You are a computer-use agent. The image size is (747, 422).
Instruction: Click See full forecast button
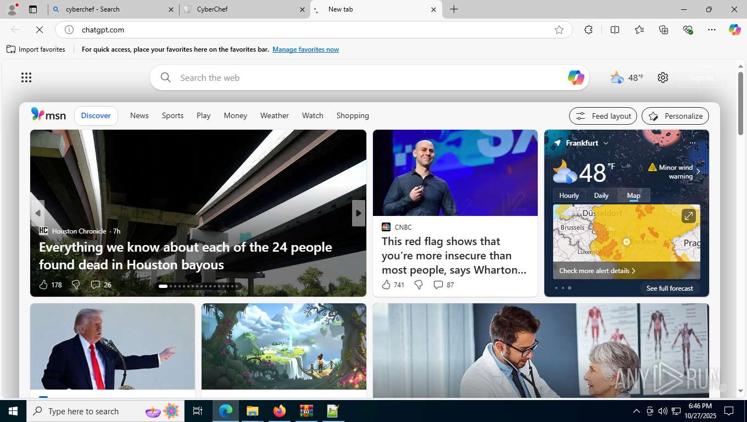pos(670,288)
